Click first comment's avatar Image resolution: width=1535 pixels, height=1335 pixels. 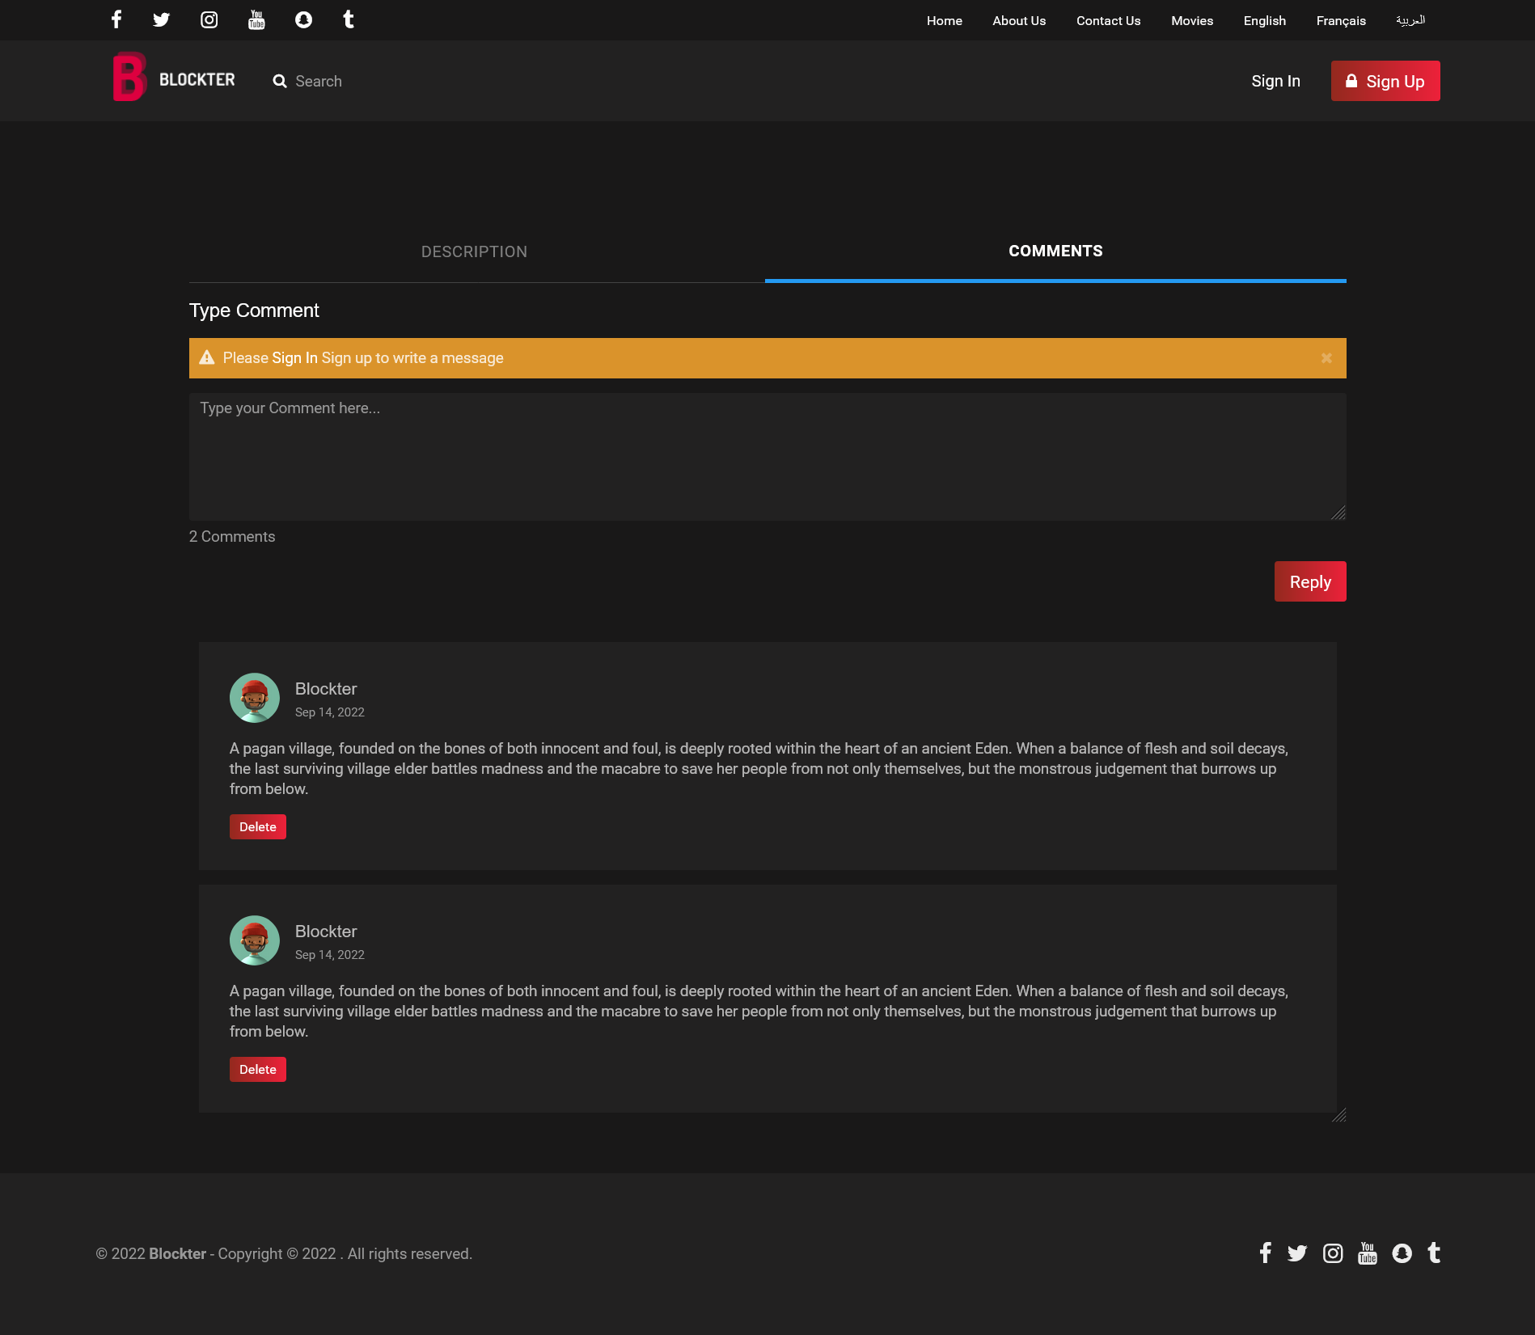(255, 698)
